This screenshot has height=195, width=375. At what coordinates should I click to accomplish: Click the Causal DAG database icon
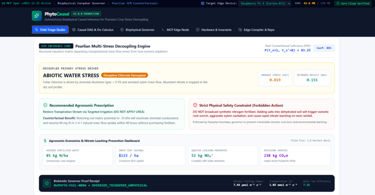point(74,30)
